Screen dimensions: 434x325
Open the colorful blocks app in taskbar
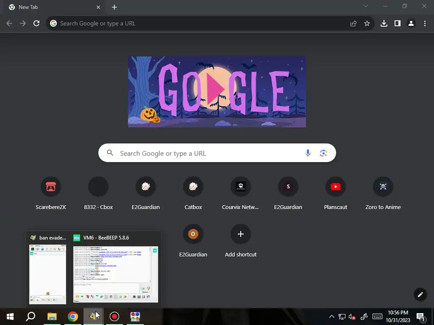135,317
